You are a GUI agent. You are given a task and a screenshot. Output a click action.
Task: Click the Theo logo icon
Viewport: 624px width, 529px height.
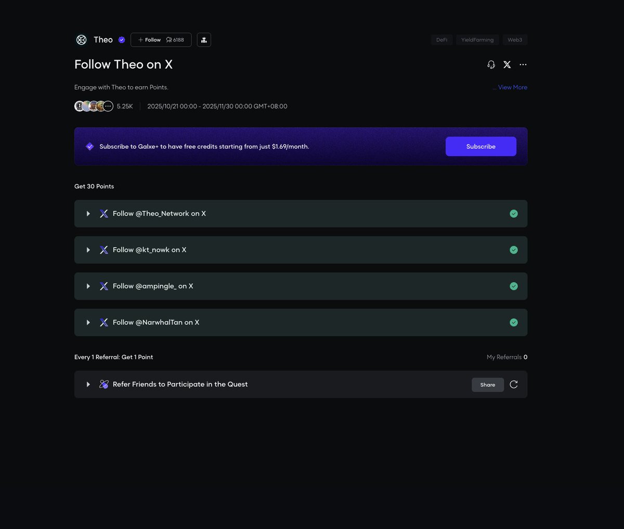click(x=81, y=40)
